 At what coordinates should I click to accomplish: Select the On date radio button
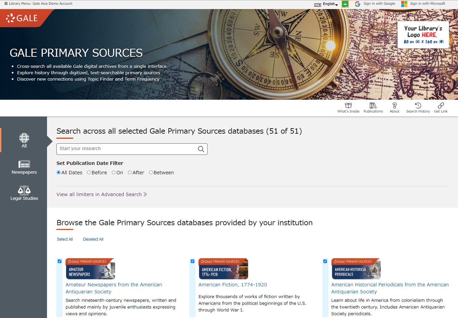point(113,173)
